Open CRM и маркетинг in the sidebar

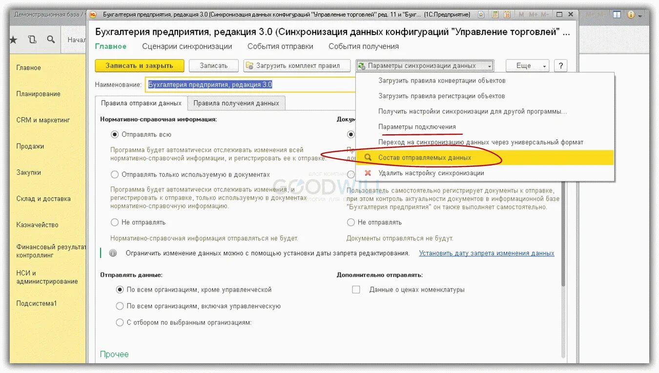click(x=43, y=120)
